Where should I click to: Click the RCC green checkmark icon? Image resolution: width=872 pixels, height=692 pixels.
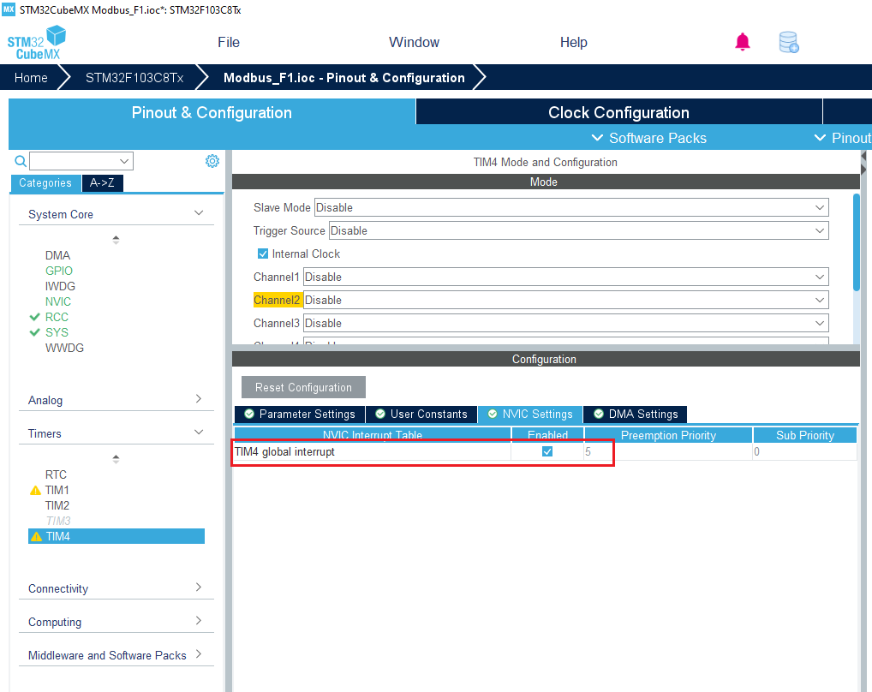(x=34, y=317)
